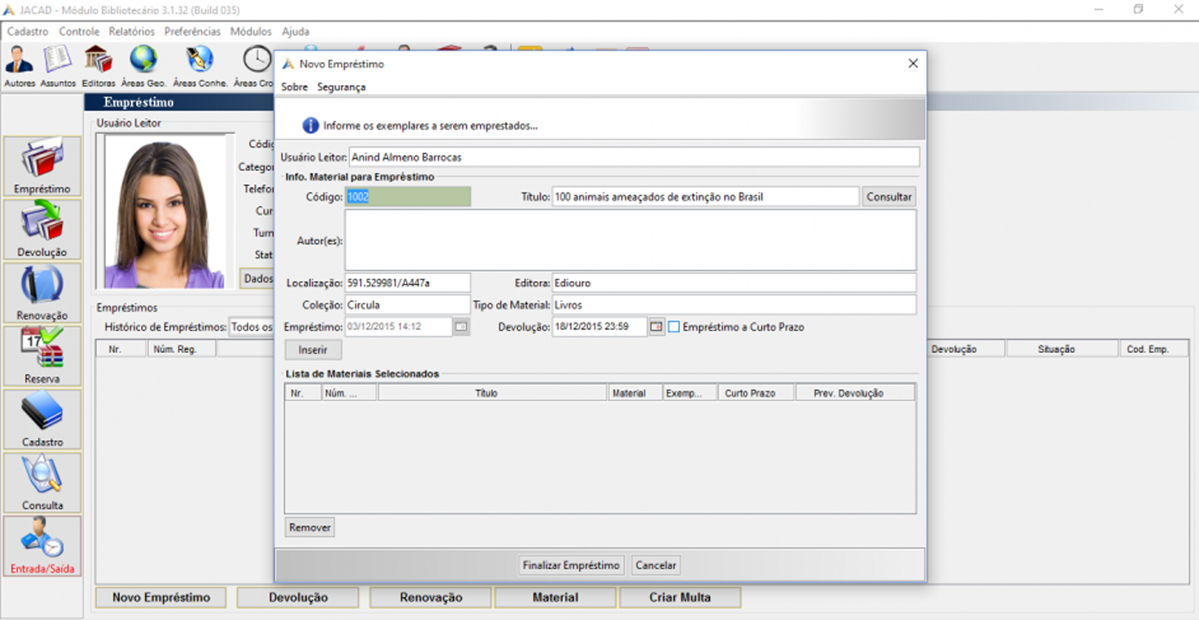Click the Dados button beside photo
The height and width of the screenshot is (620, 1199).
click(258, 278)
